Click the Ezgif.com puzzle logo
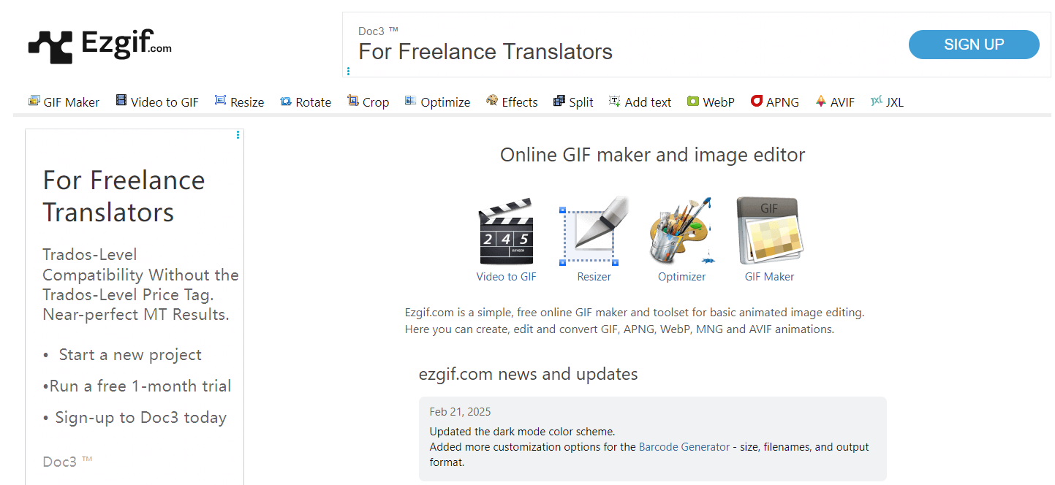This screenshot has width=1055, height=485. pyautogui.click(x=50, y=46)
